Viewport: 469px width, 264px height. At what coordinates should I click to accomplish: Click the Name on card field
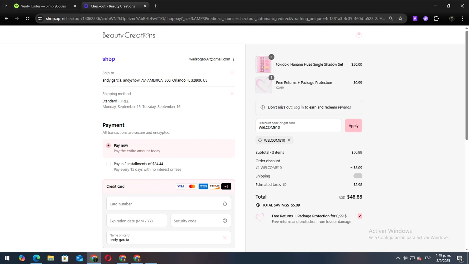[169, 237]
